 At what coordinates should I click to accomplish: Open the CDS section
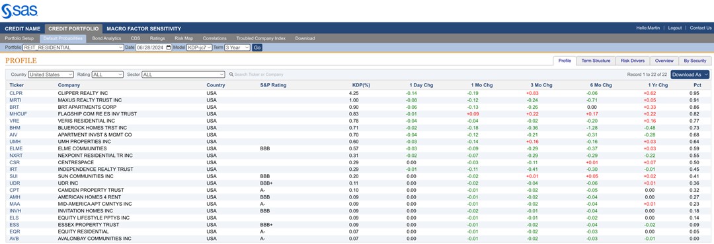(136, 39)
